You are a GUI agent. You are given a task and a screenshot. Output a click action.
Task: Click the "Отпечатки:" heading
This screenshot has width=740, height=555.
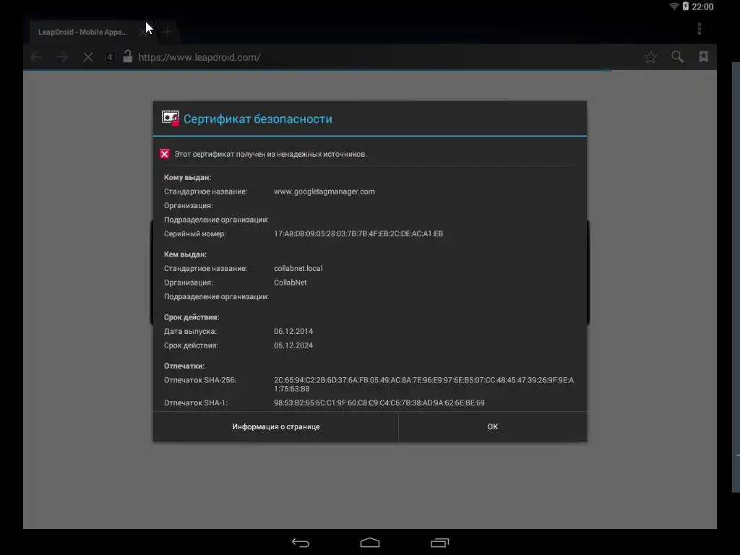(x=184, y=366)
